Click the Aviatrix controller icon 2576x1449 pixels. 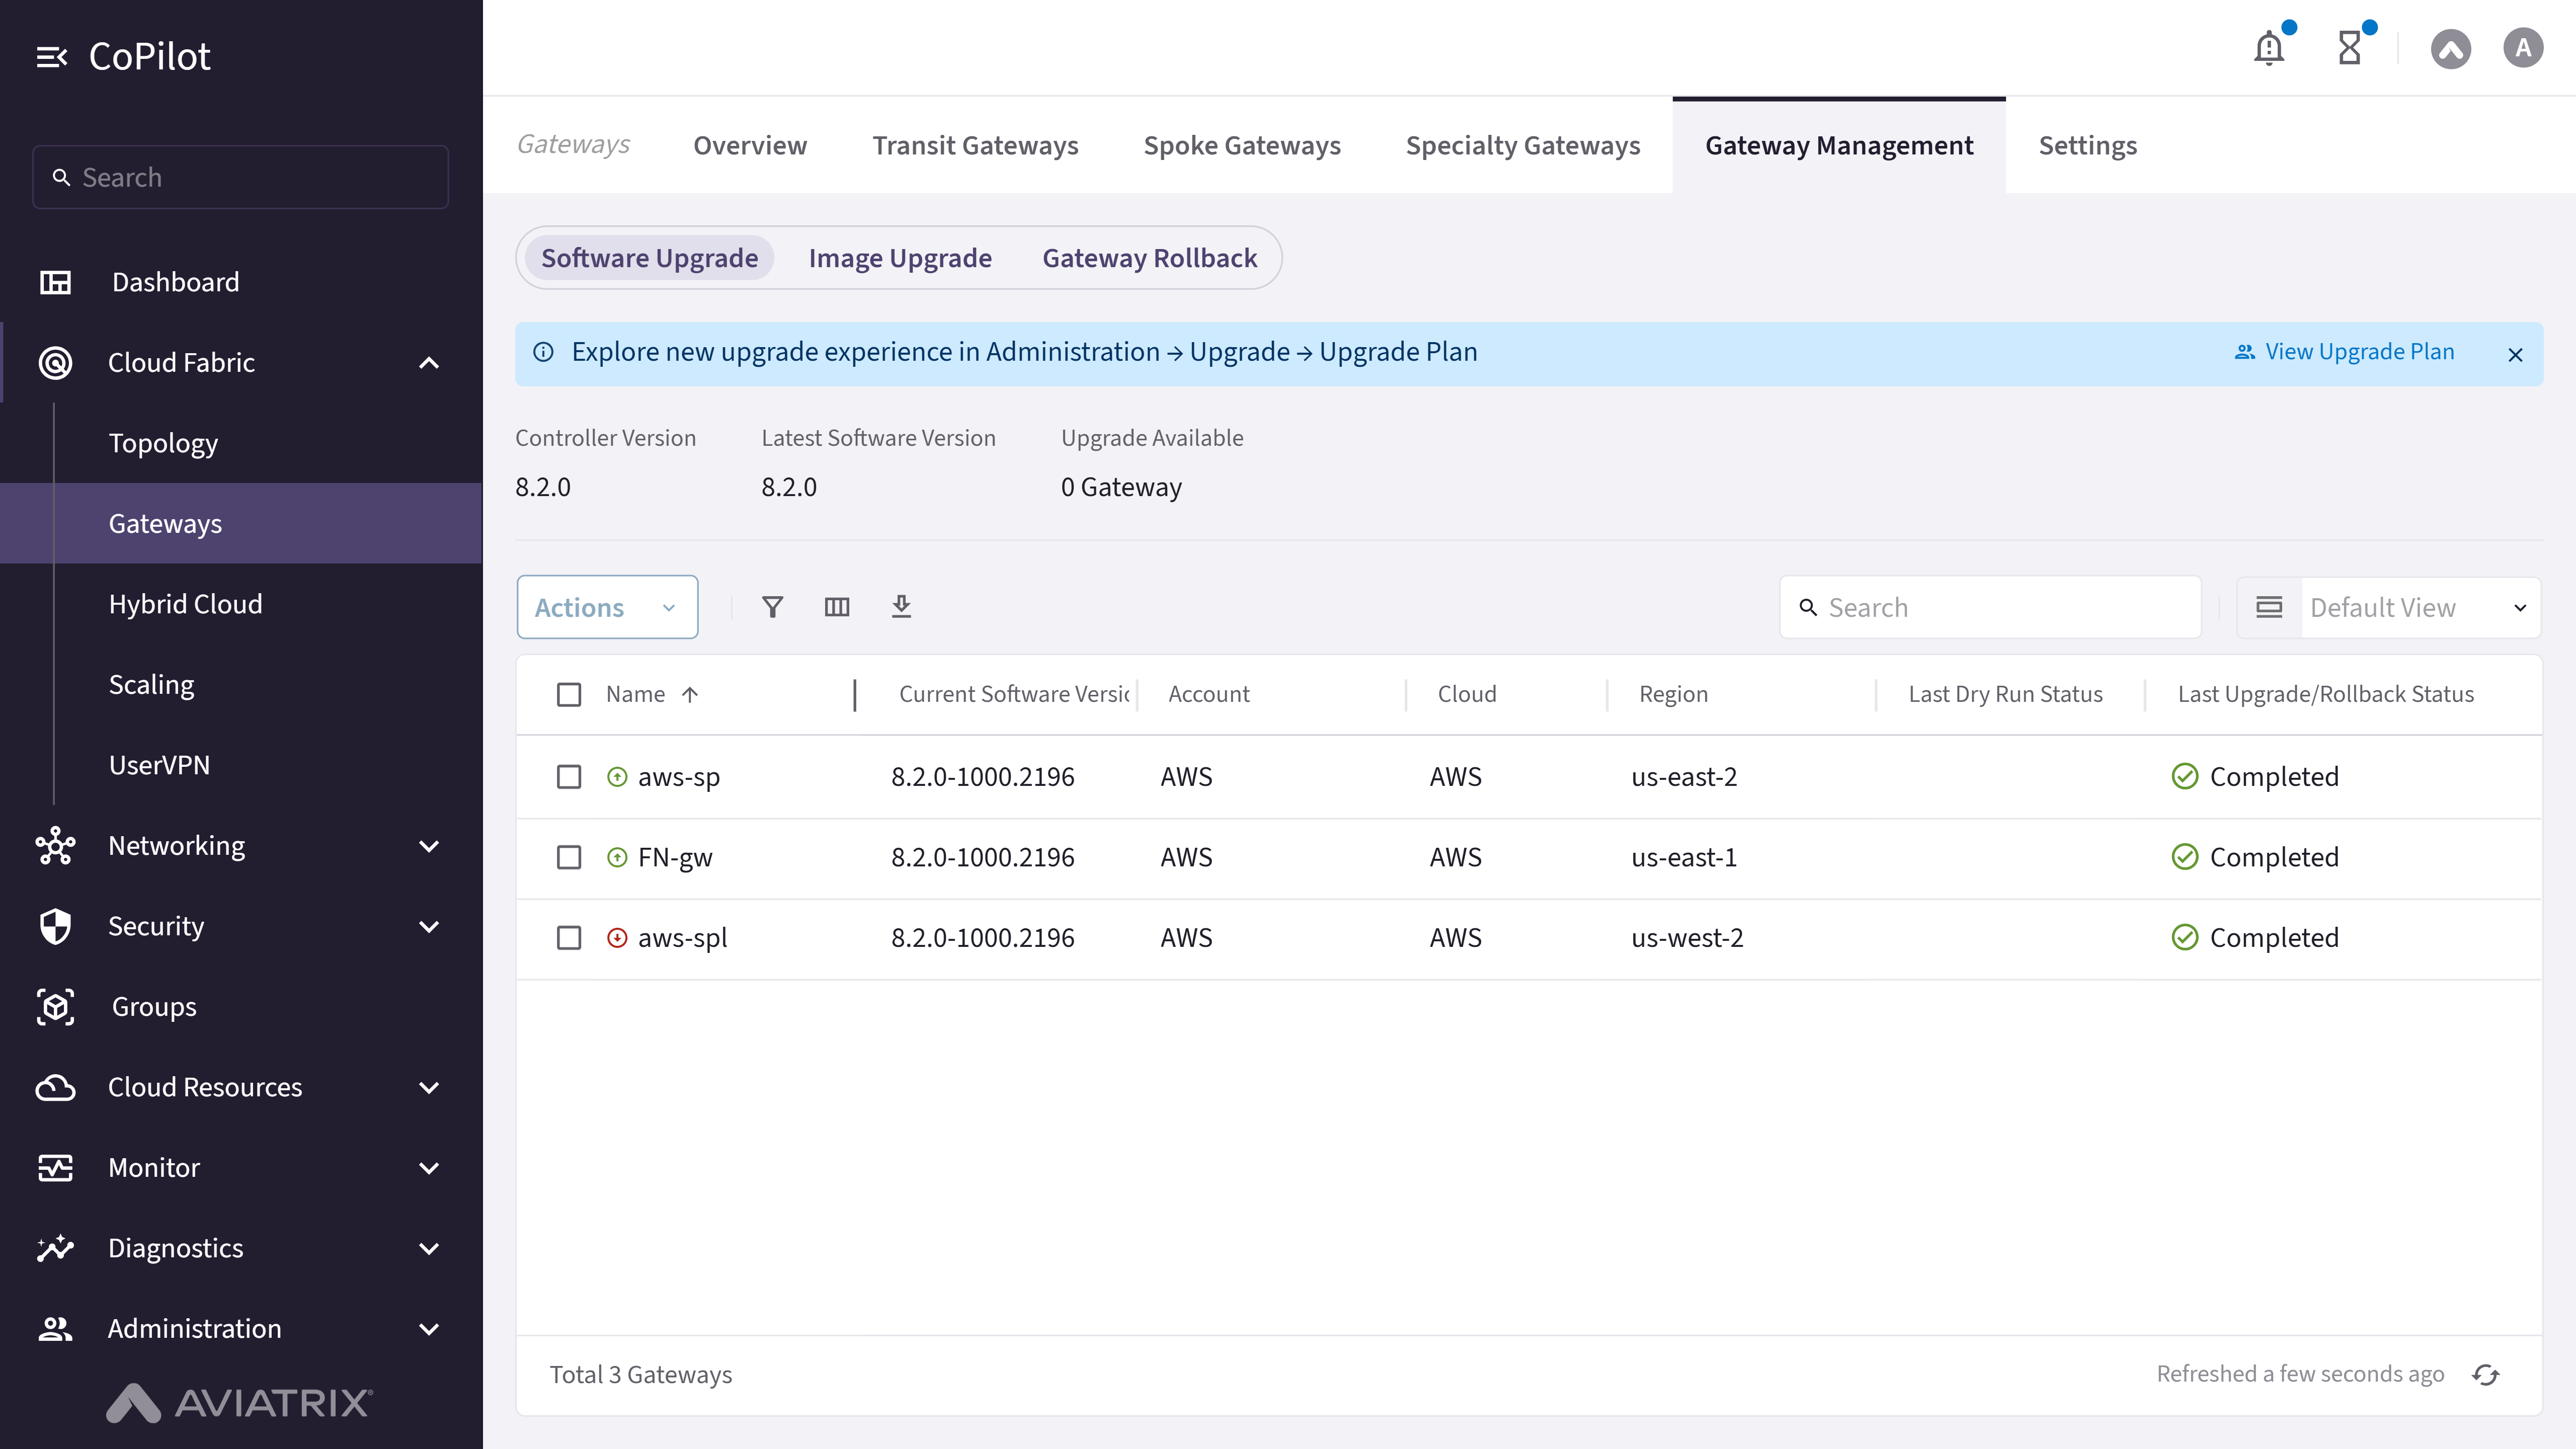click(2450, 48)
